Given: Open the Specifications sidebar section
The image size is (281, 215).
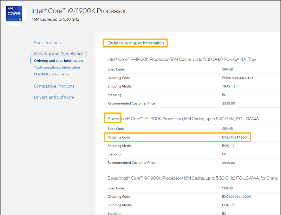Looking at the screenshot, I should click(x=47, y=43).
